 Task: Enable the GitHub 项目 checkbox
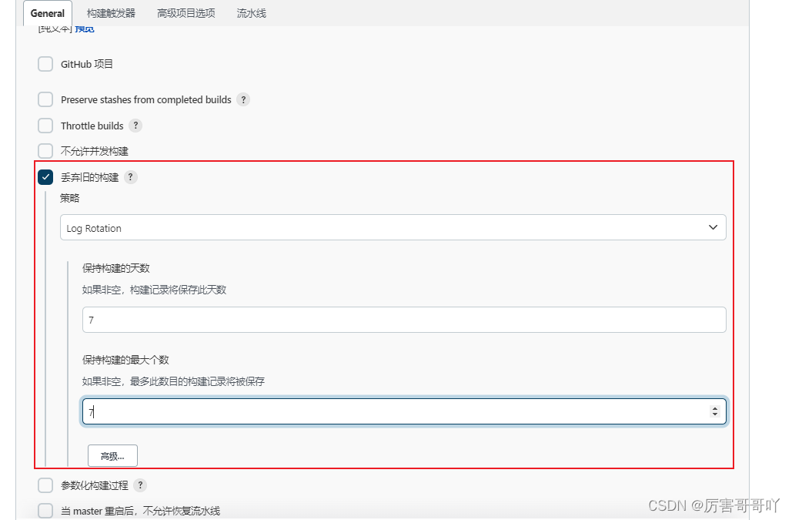tap(45, 64)
